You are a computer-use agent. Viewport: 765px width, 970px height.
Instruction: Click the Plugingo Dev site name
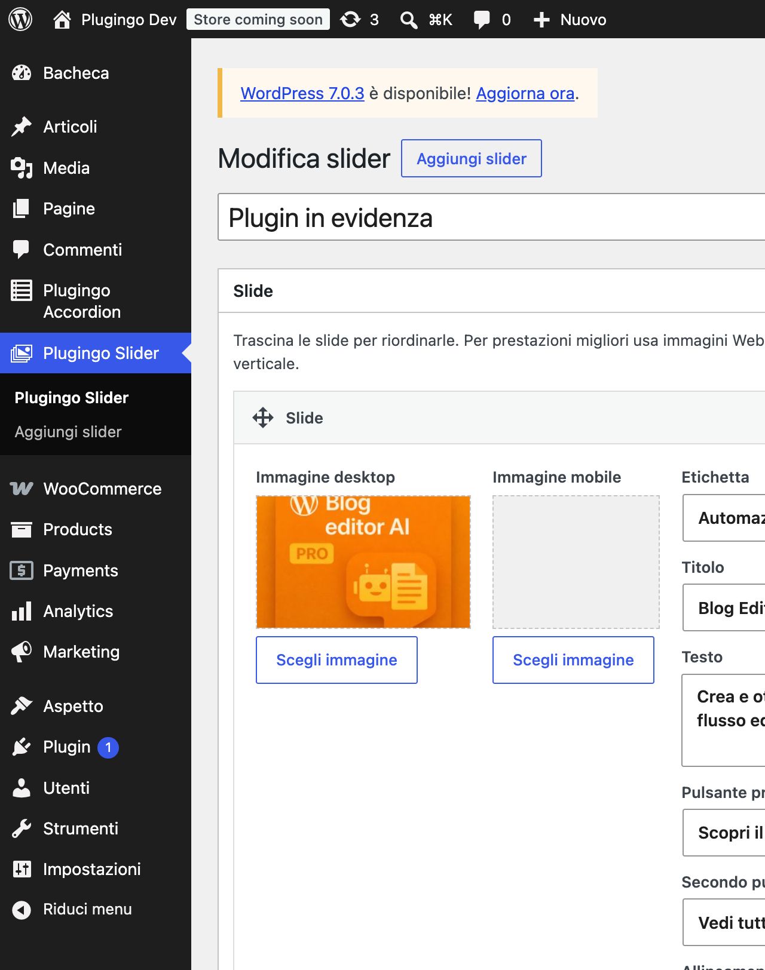coord(129,20)
